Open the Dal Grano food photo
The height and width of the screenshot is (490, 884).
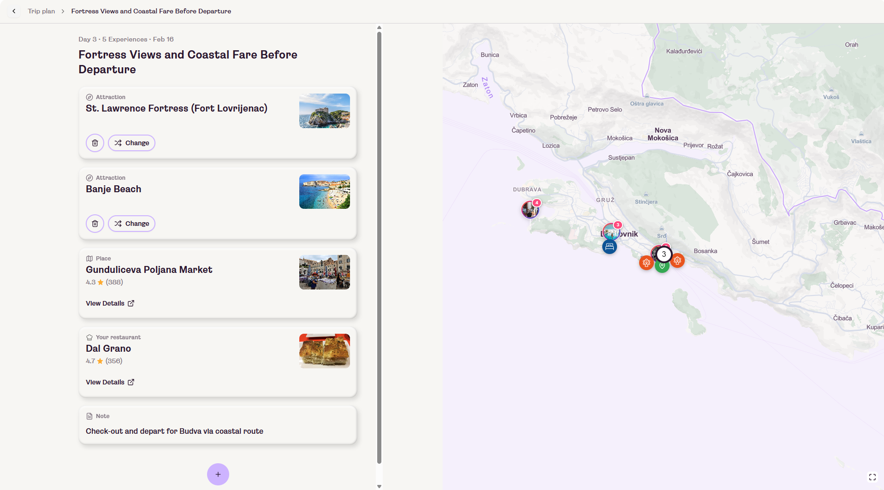point(324,351)
